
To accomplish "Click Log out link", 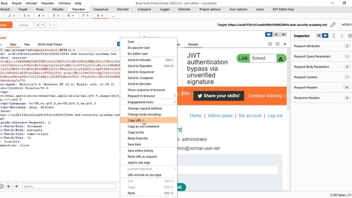I will pos(275,116).
